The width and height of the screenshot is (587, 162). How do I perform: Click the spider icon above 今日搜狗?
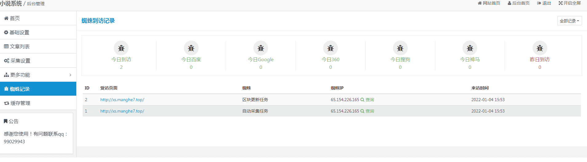pos(400,48)
